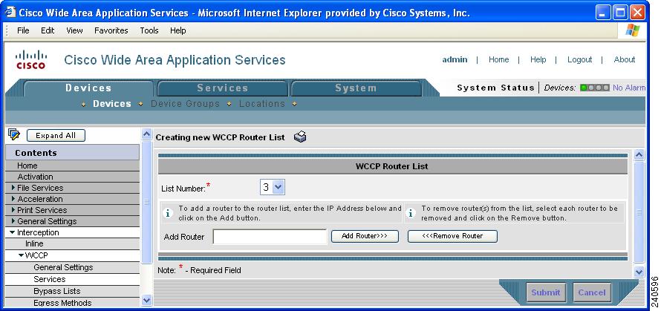Screen dimensions: 661x311
Task: Click the main panel scroll up arrow
Action: (639, 155)
